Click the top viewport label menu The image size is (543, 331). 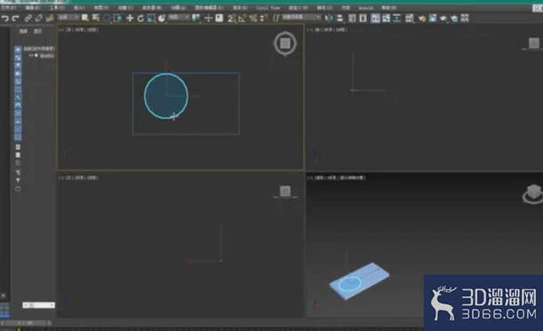pos(78,29)
